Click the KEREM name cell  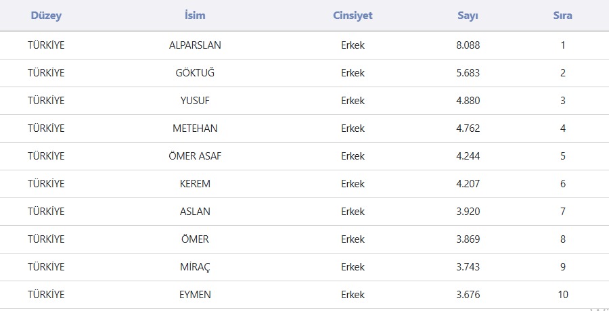coord(195,184)
